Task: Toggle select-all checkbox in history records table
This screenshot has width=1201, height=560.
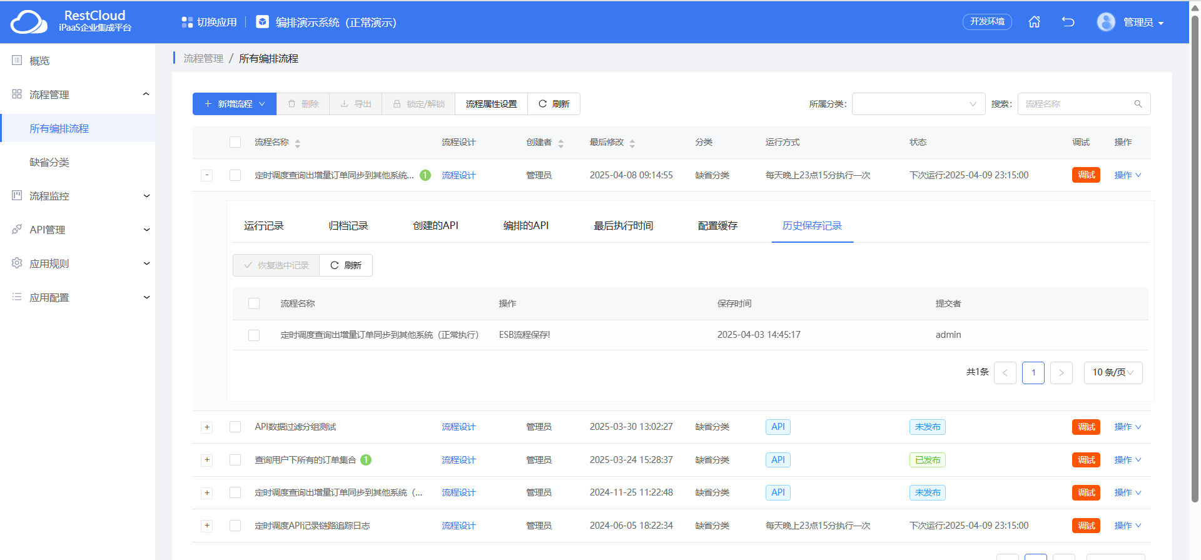Action: [x=254, y=303]
